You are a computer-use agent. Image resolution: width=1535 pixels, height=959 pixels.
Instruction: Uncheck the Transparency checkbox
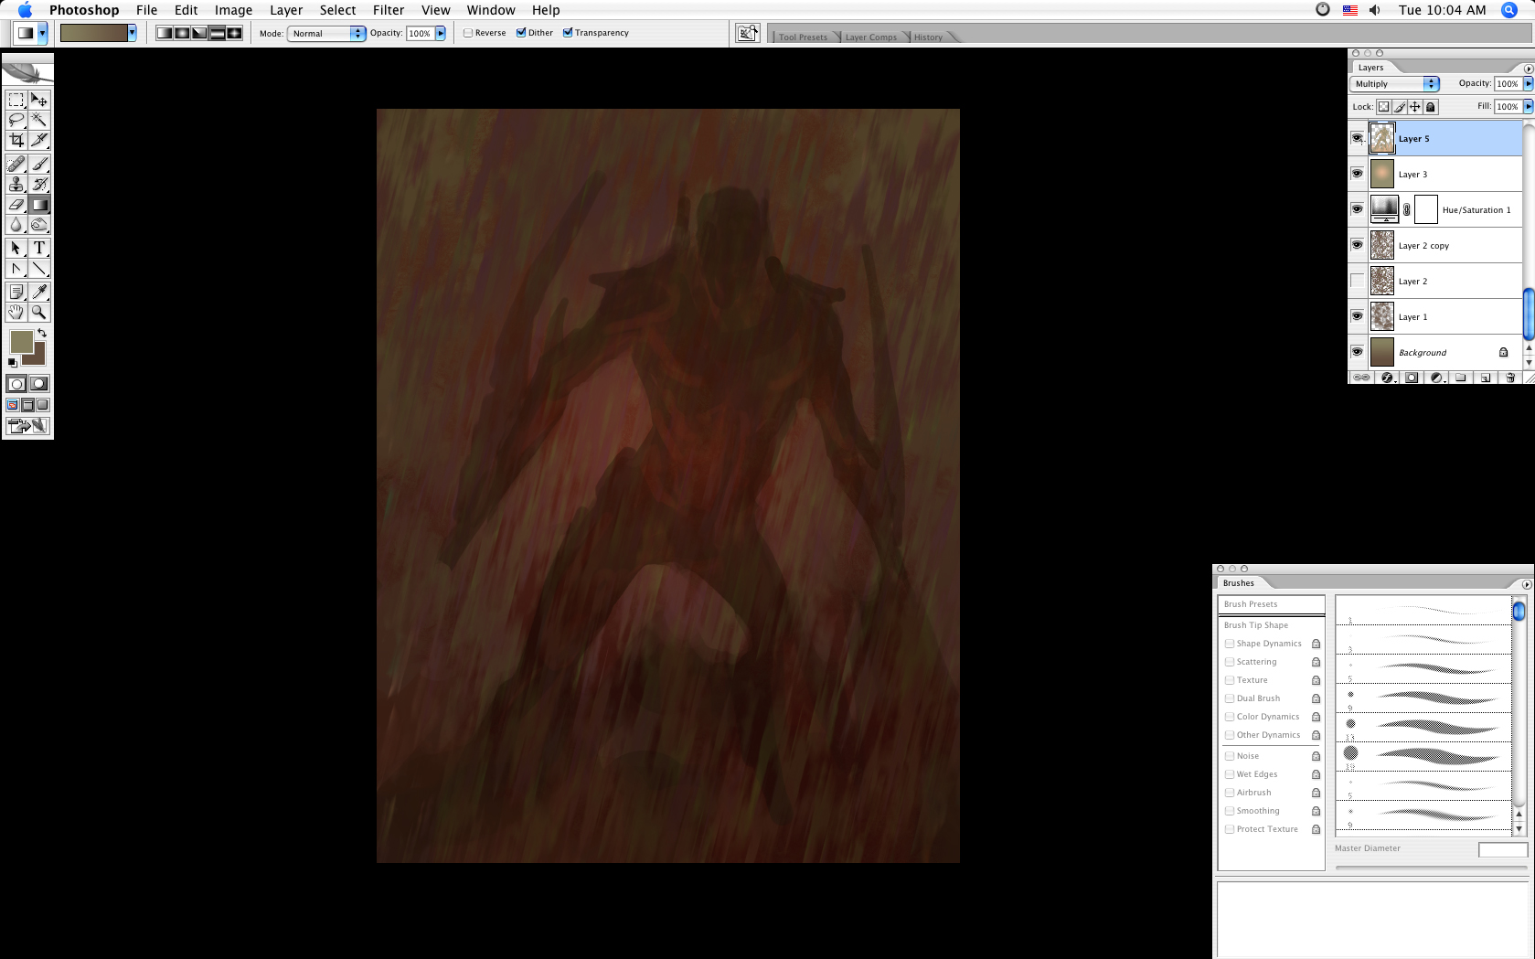[568, 33]
